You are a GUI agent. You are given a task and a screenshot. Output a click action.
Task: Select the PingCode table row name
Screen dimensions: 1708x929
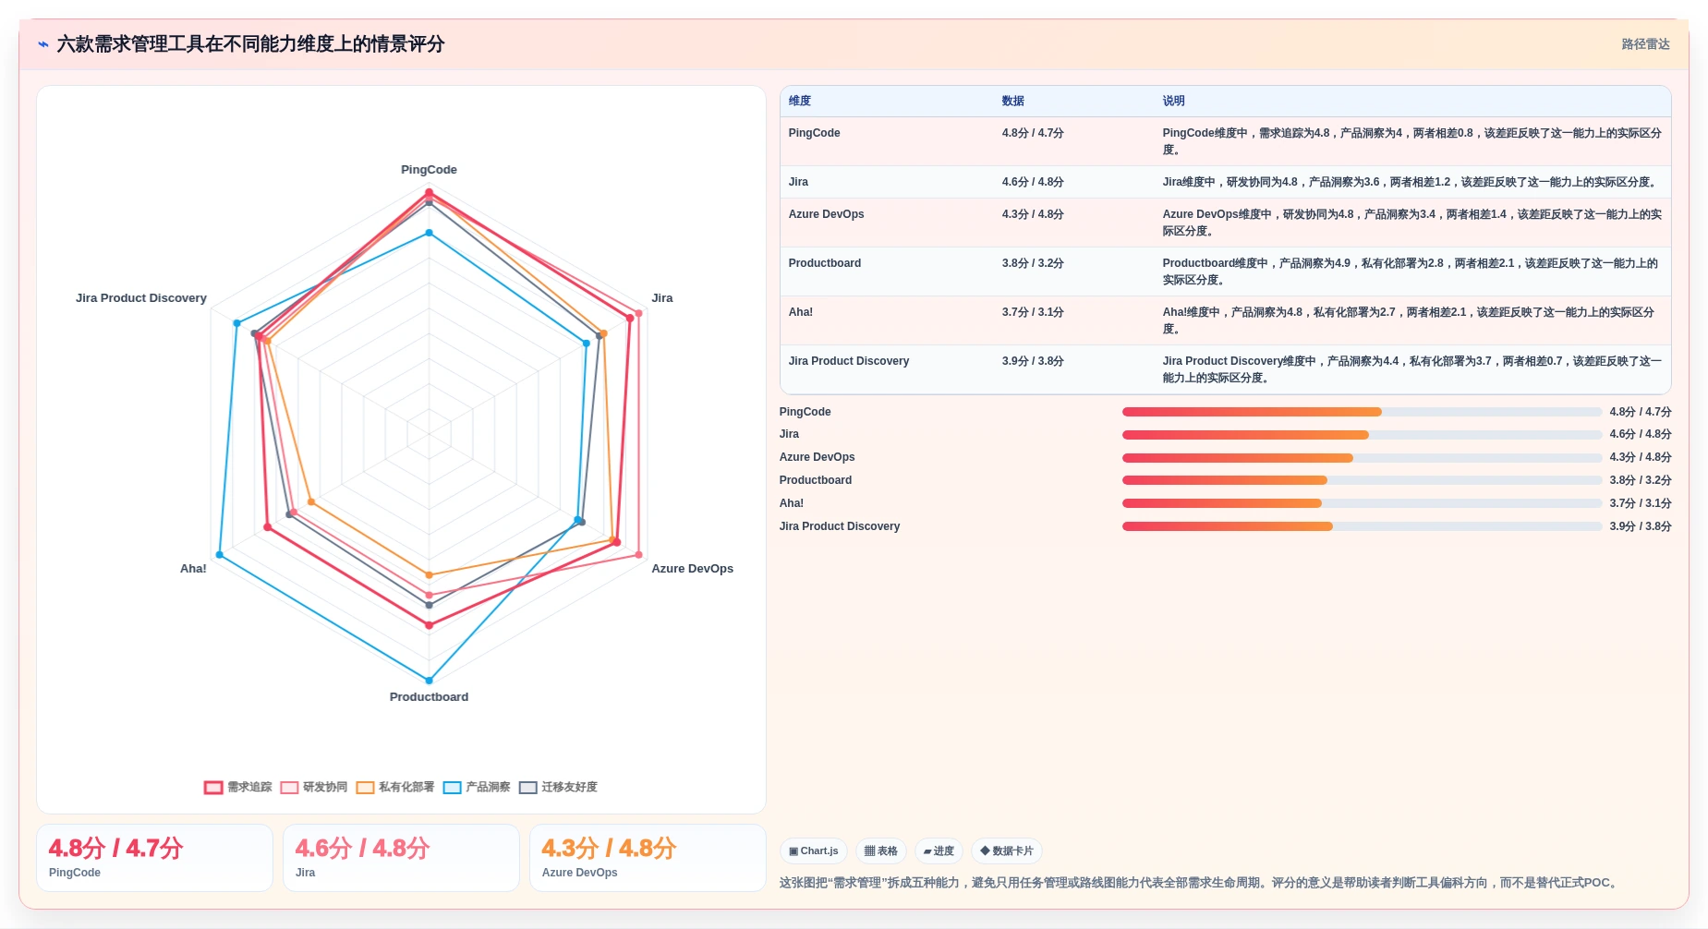[814, 133]
